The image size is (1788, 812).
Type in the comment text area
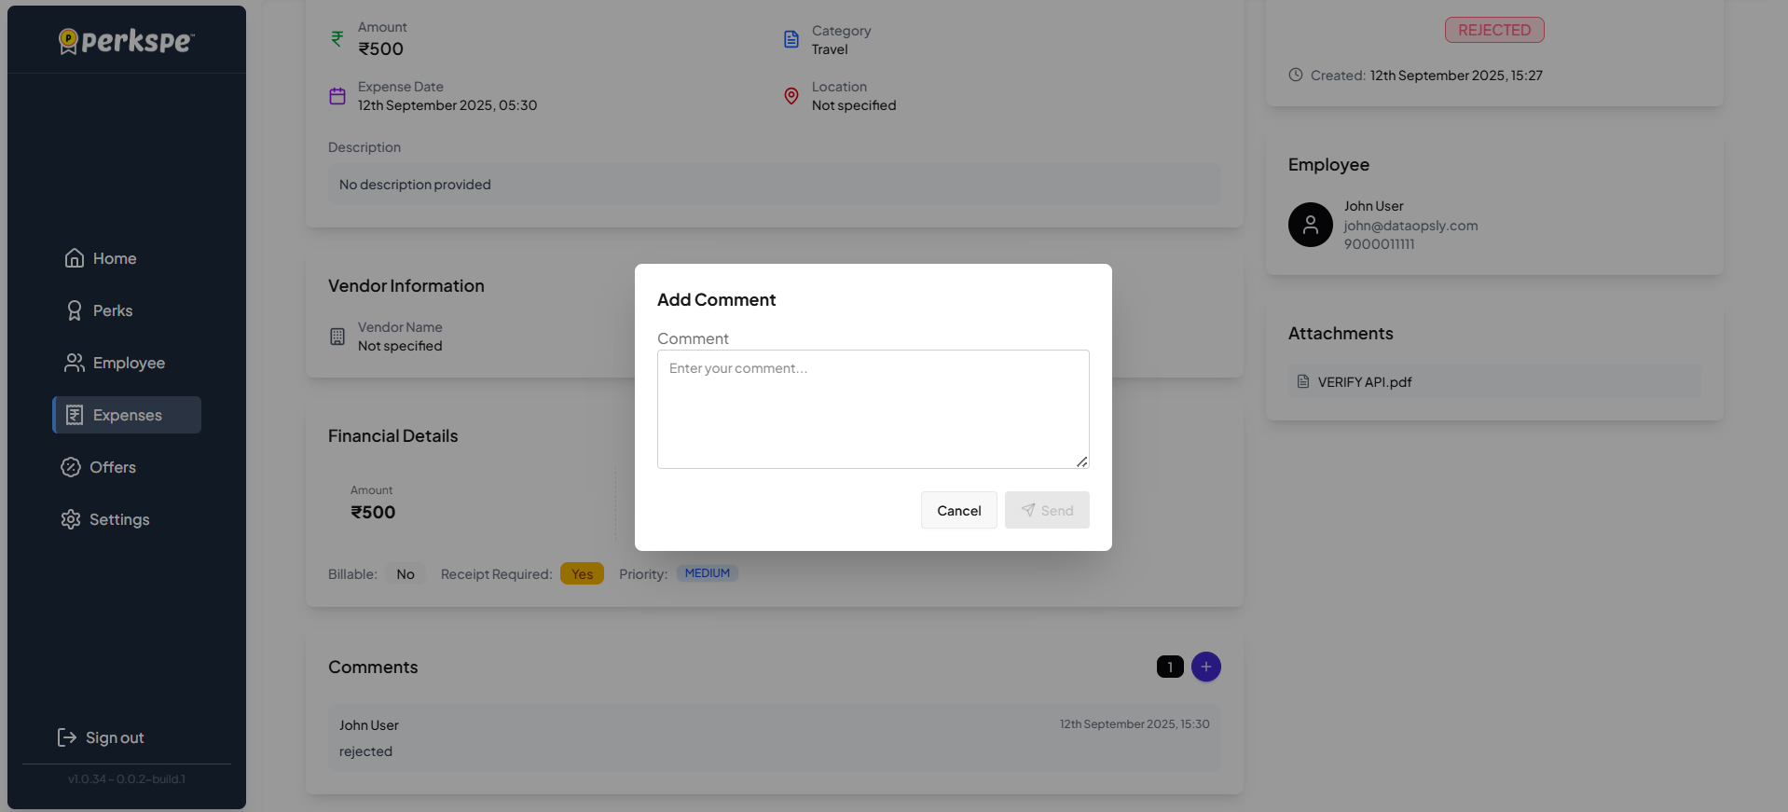point(873,408)
